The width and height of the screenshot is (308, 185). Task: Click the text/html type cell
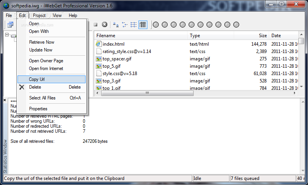199,44
